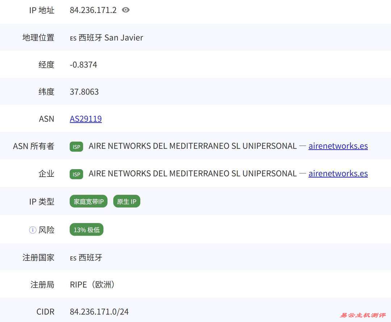Click the eye icon beside the IP address
Image resolution: width=391 pixels, height=322 pixels.
coord(125,10)
